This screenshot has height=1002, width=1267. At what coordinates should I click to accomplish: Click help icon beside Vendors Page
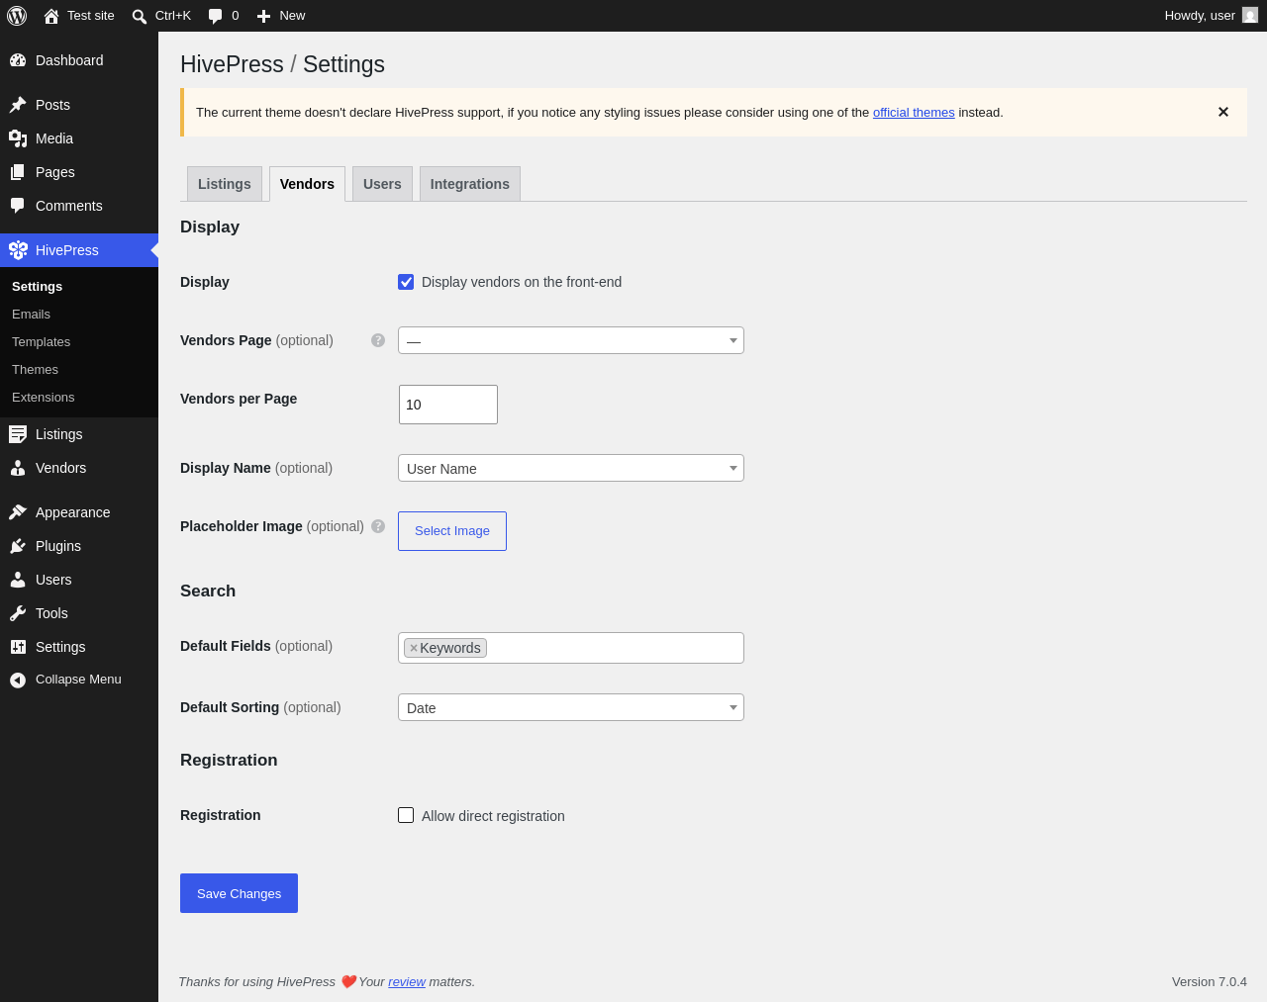378,340
